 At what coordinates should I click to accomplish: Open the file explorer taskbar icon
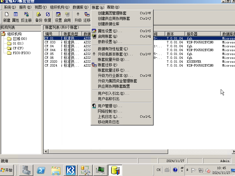pyautogui.click(x=56, y=170)
